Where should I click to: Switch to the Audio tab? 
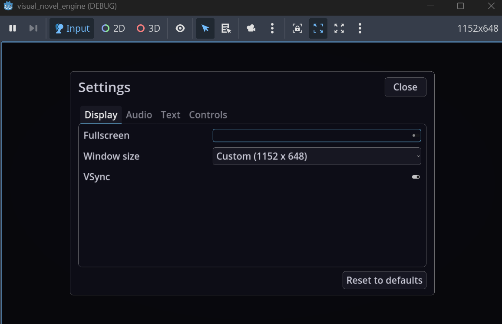(x=139, y=115)
